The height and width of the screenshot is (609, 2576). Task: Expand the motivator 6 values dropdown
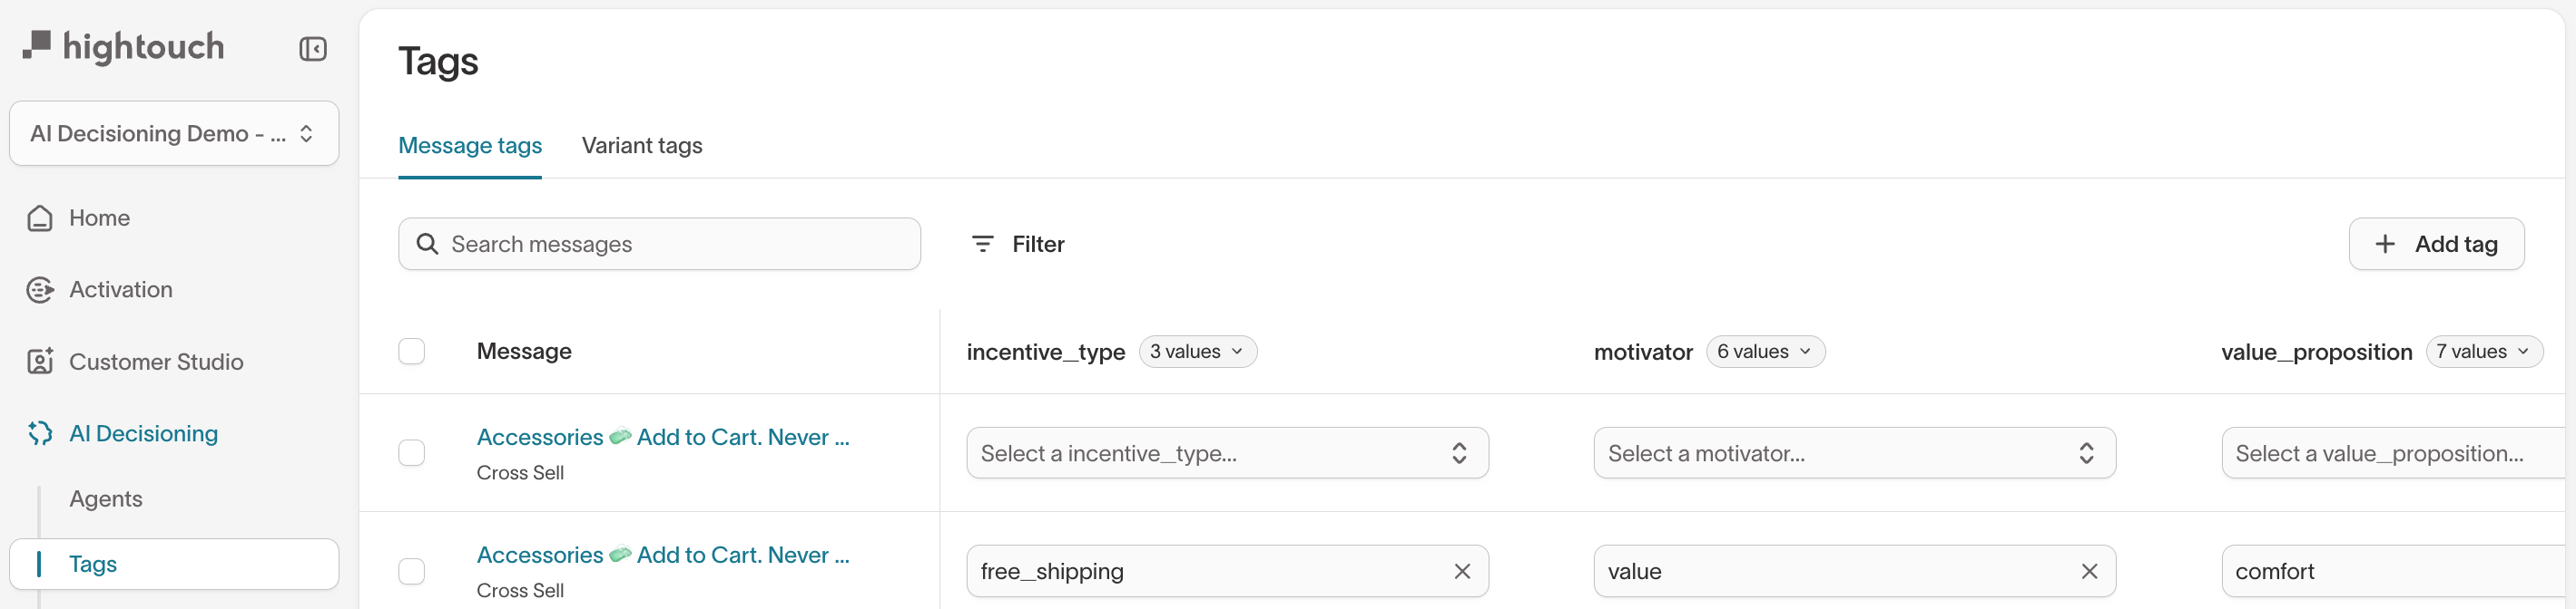pos(1765,351)
